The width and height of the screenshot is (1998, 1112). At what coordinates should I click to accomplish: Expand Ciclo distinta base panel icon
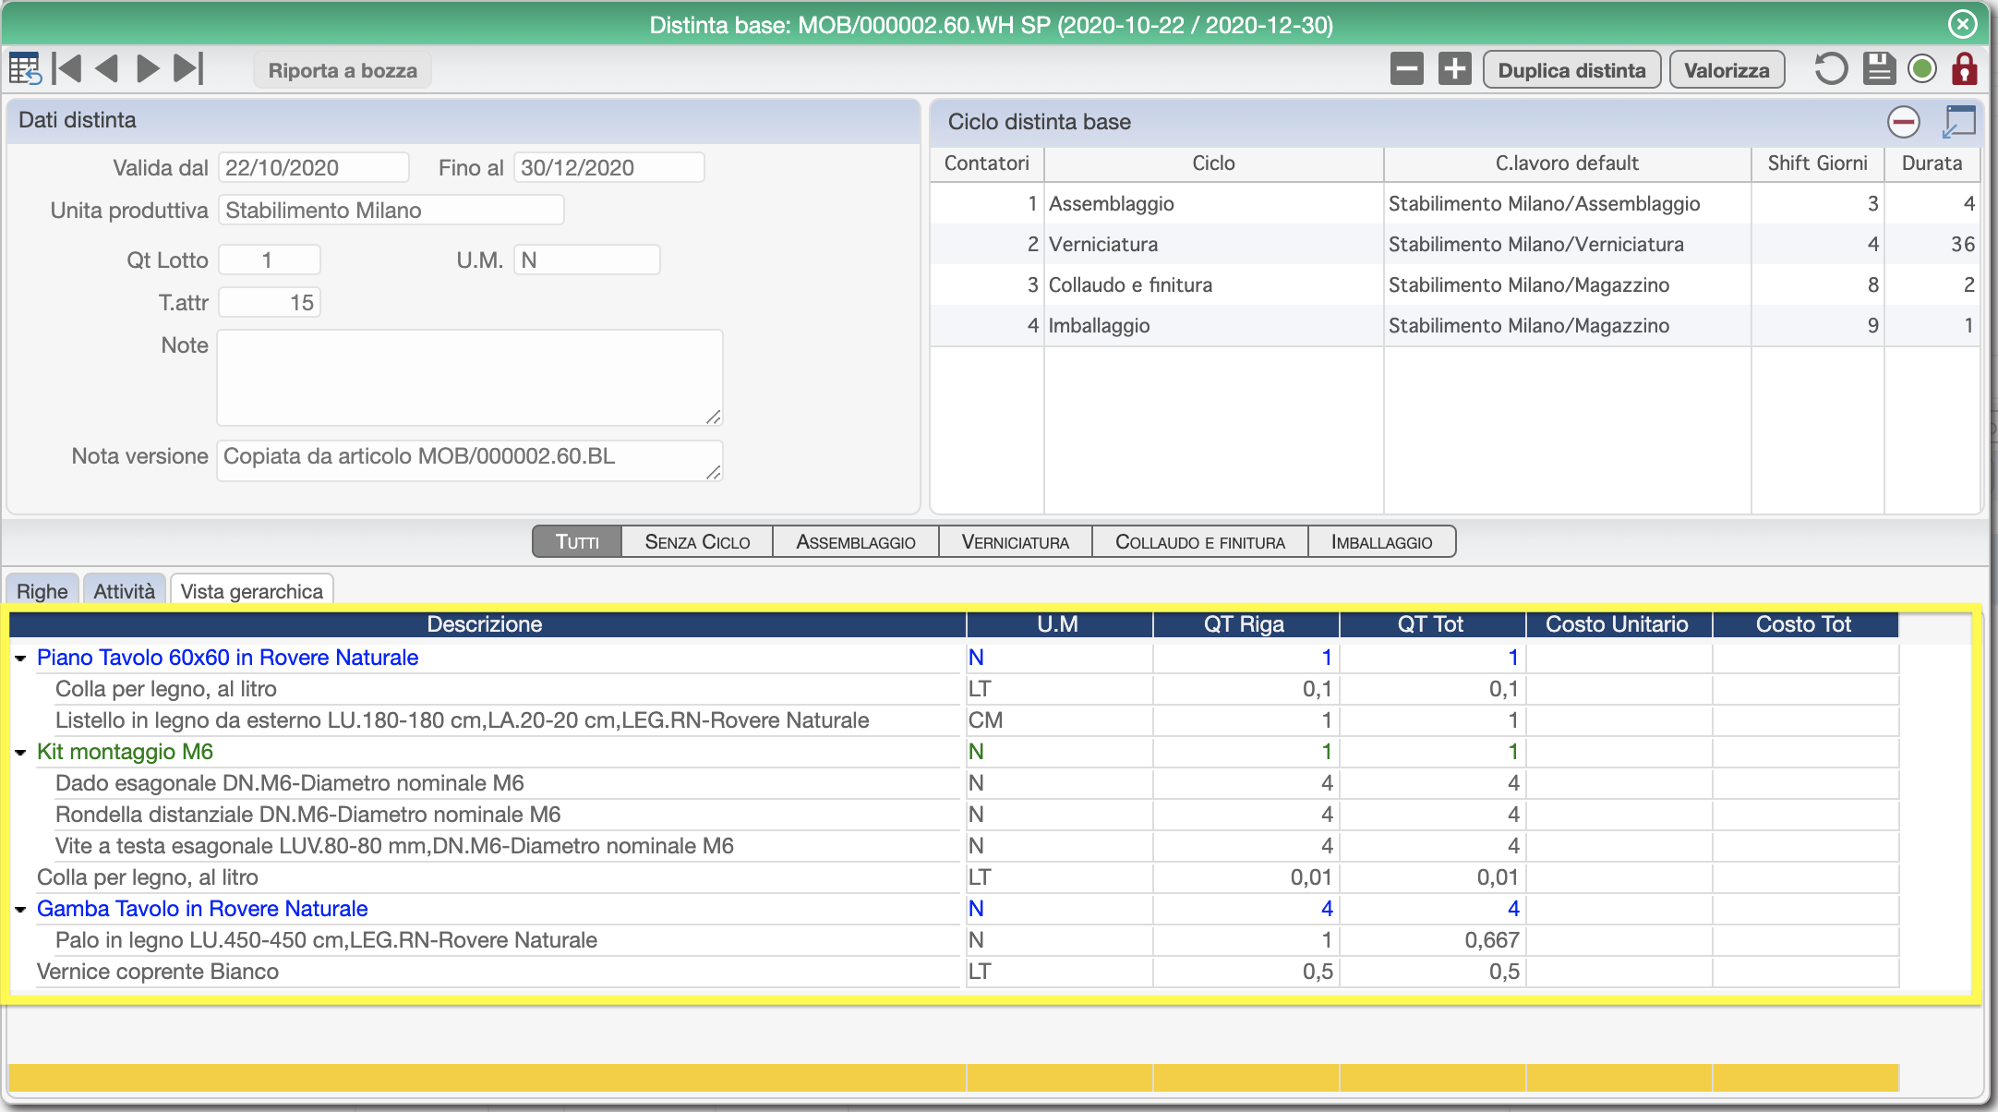(x=1958, y=122)
